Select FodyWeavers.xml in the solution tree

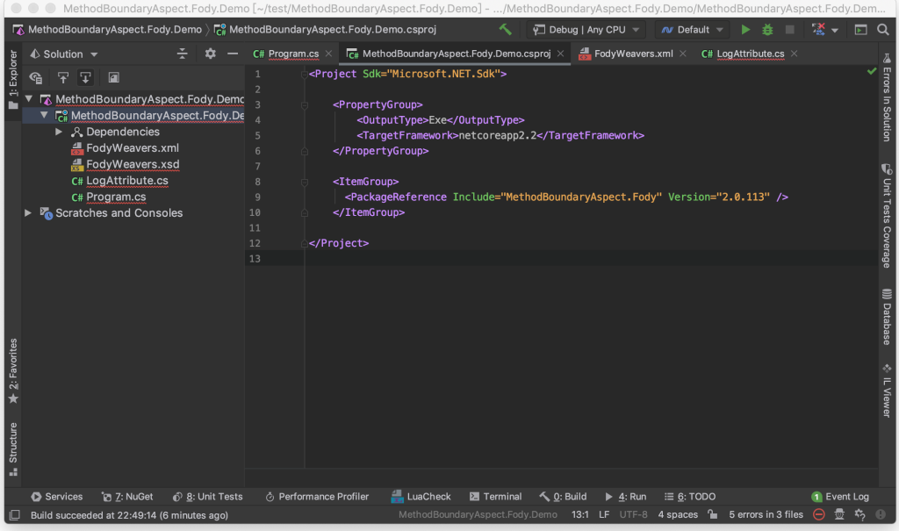click(133, 148)
